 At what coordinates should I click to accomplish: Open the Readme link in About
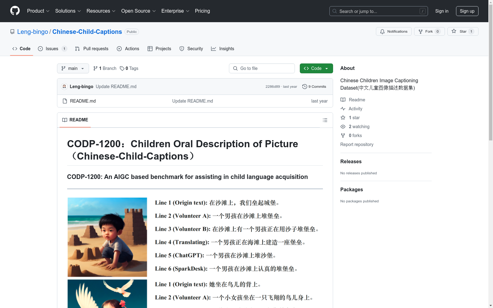click(x=353, y=100)
